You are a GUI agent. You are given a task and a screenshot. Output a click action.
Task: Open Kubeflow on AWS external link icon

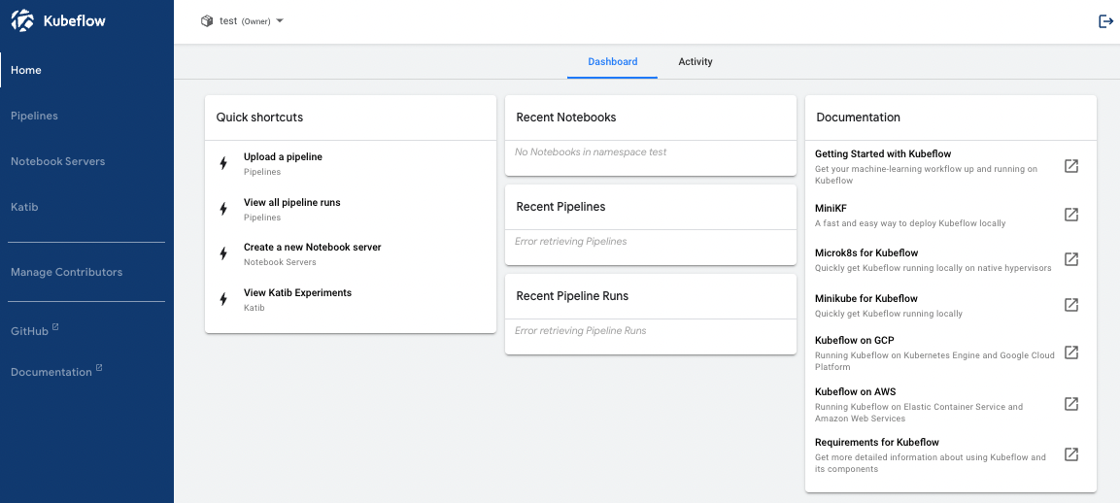(x=1071, y=404)
